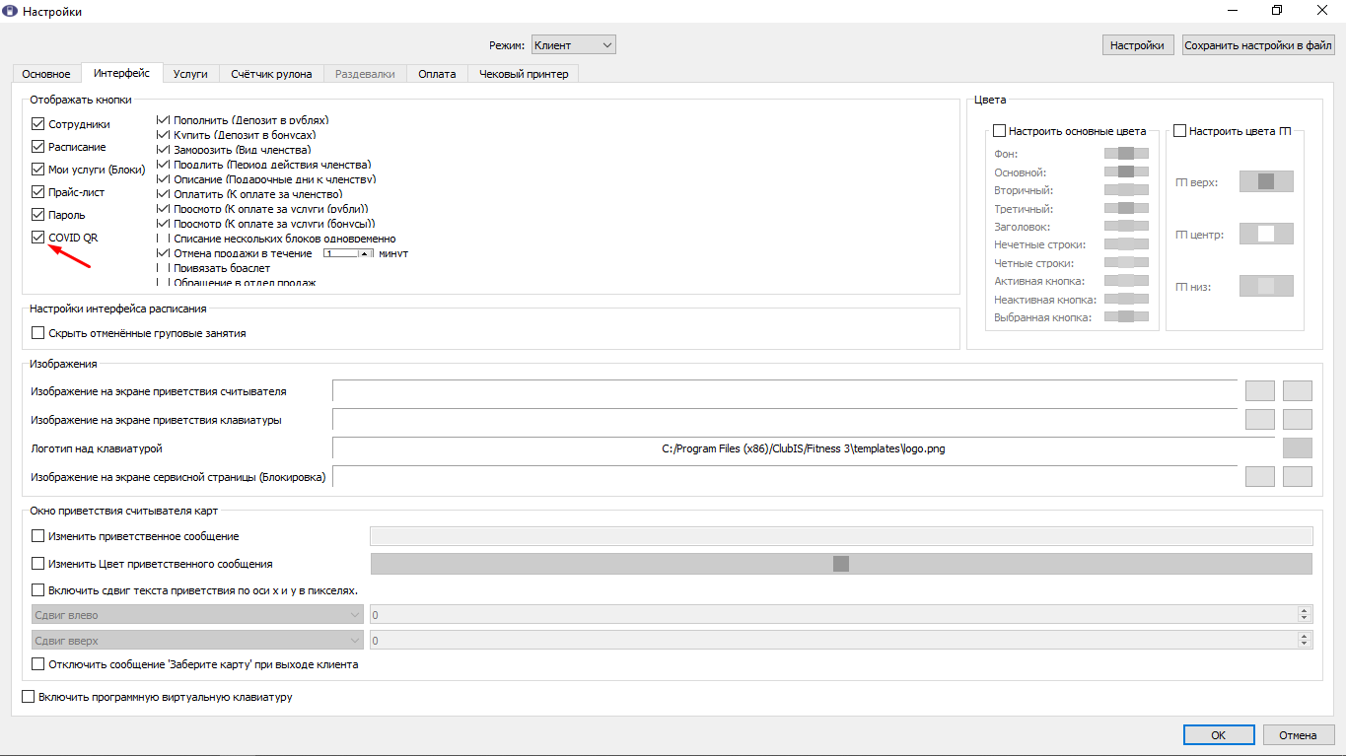Toggle the Прайс-лист checkbox
Viewport: 1346px width, 756px height.
click(x=38, y=192)
